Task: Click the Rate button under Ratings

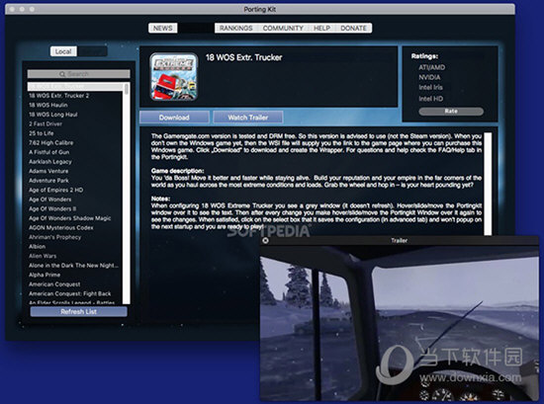Action: click(x=451, y=112)
